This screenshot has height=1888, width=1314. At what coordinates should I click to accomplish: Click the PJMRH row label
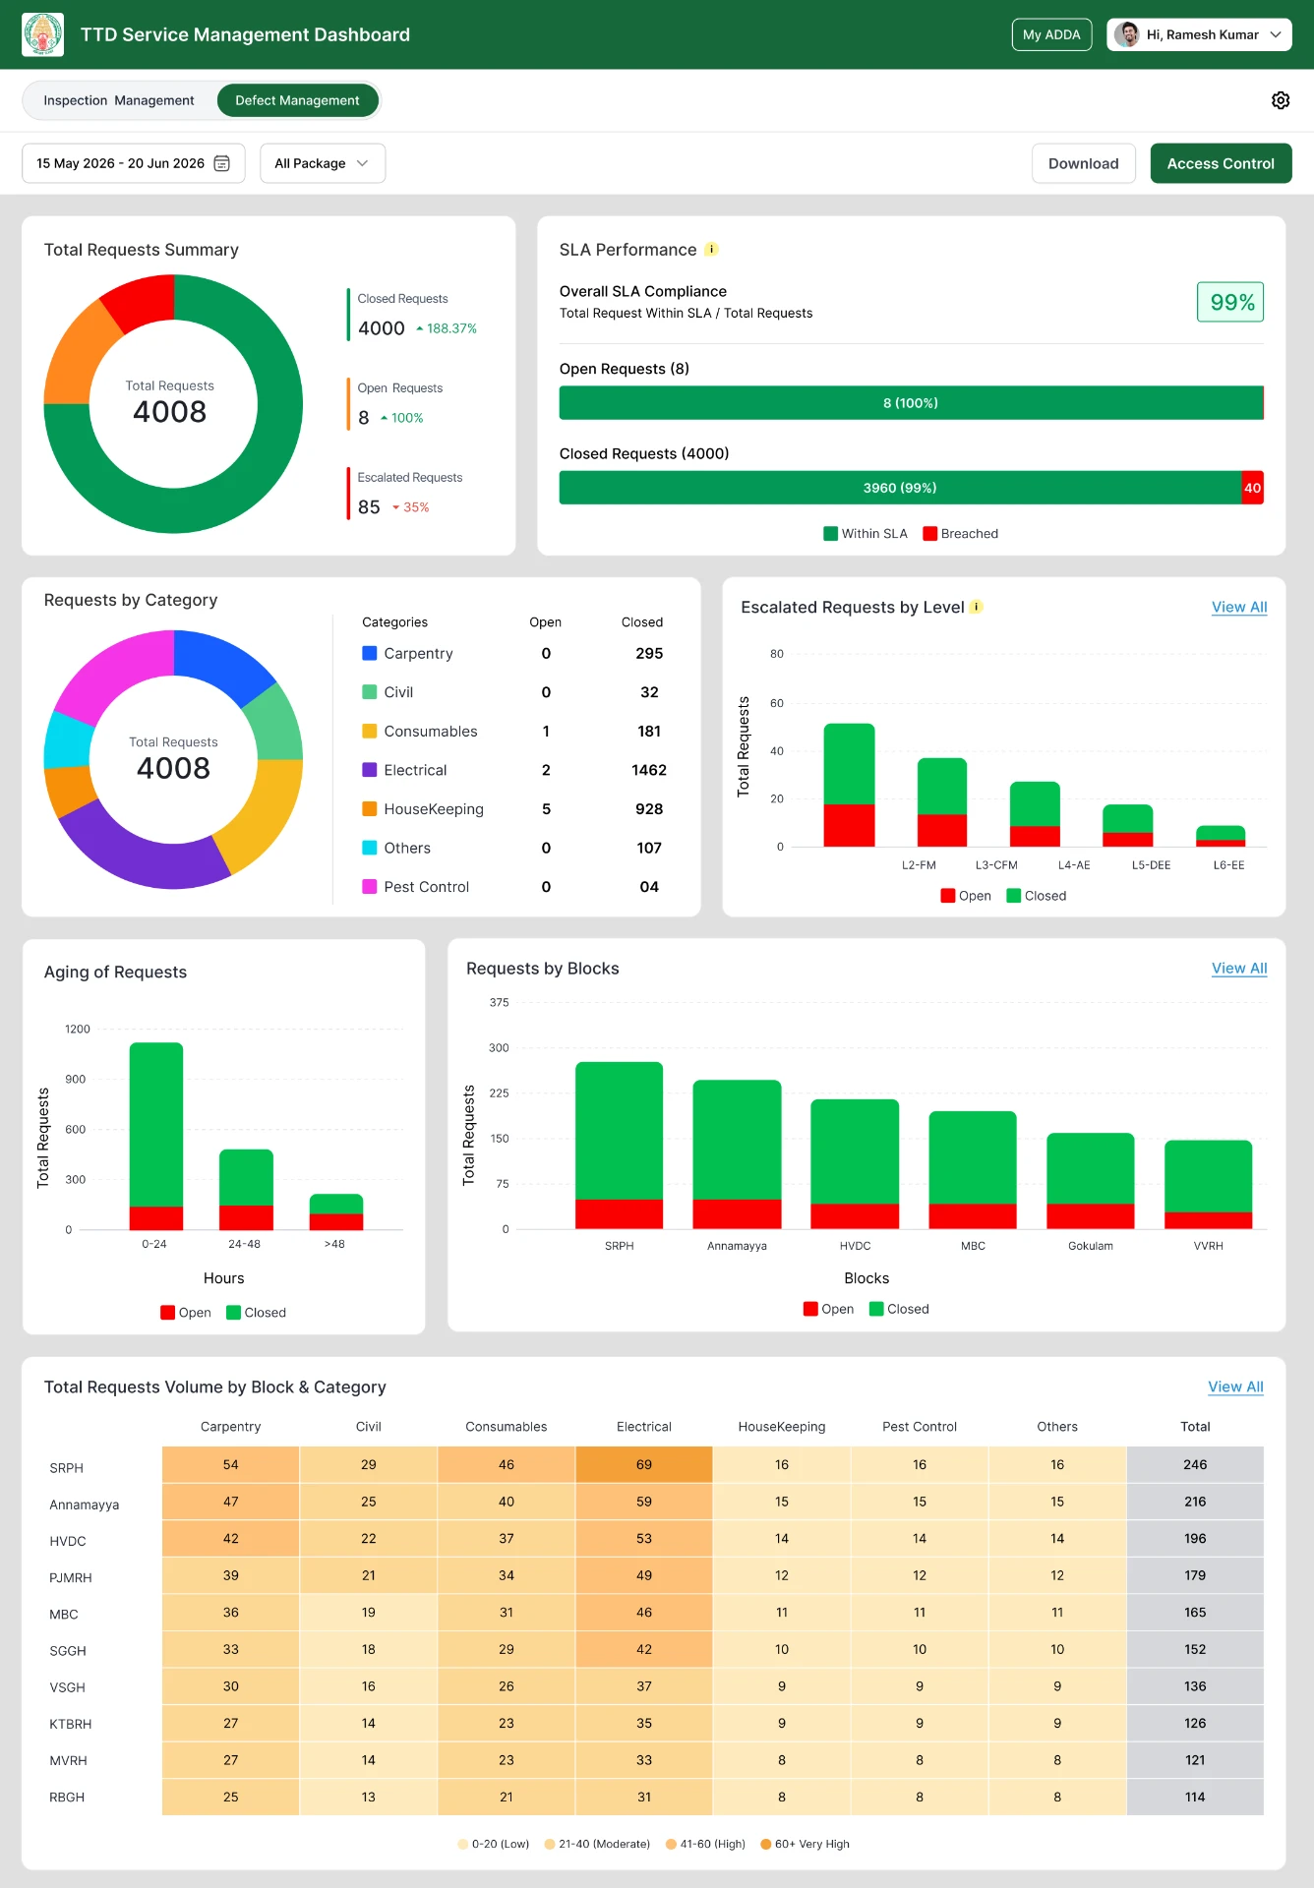coord(71,1577)
